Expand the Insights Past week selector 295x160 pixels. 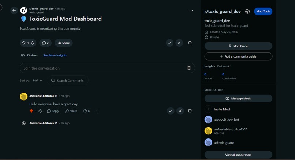(x=224, y=66)
